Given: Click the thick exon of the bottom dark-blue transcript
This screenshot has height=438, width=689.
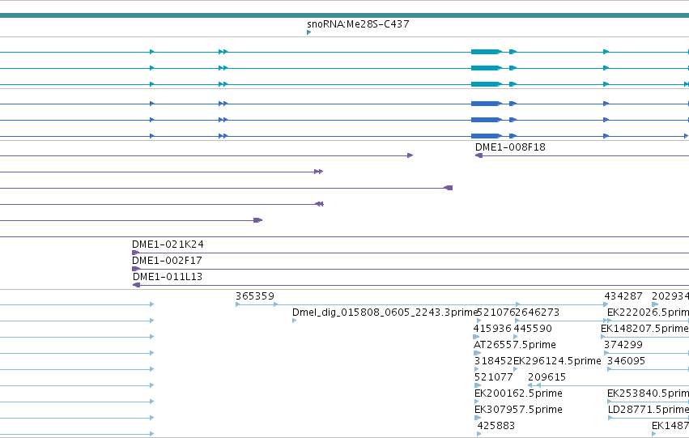Looking at the screenshot, I should (x=486, y=136).
